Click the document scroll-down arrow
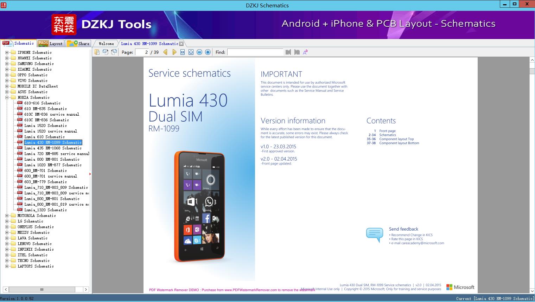 (x=532, y=291)
